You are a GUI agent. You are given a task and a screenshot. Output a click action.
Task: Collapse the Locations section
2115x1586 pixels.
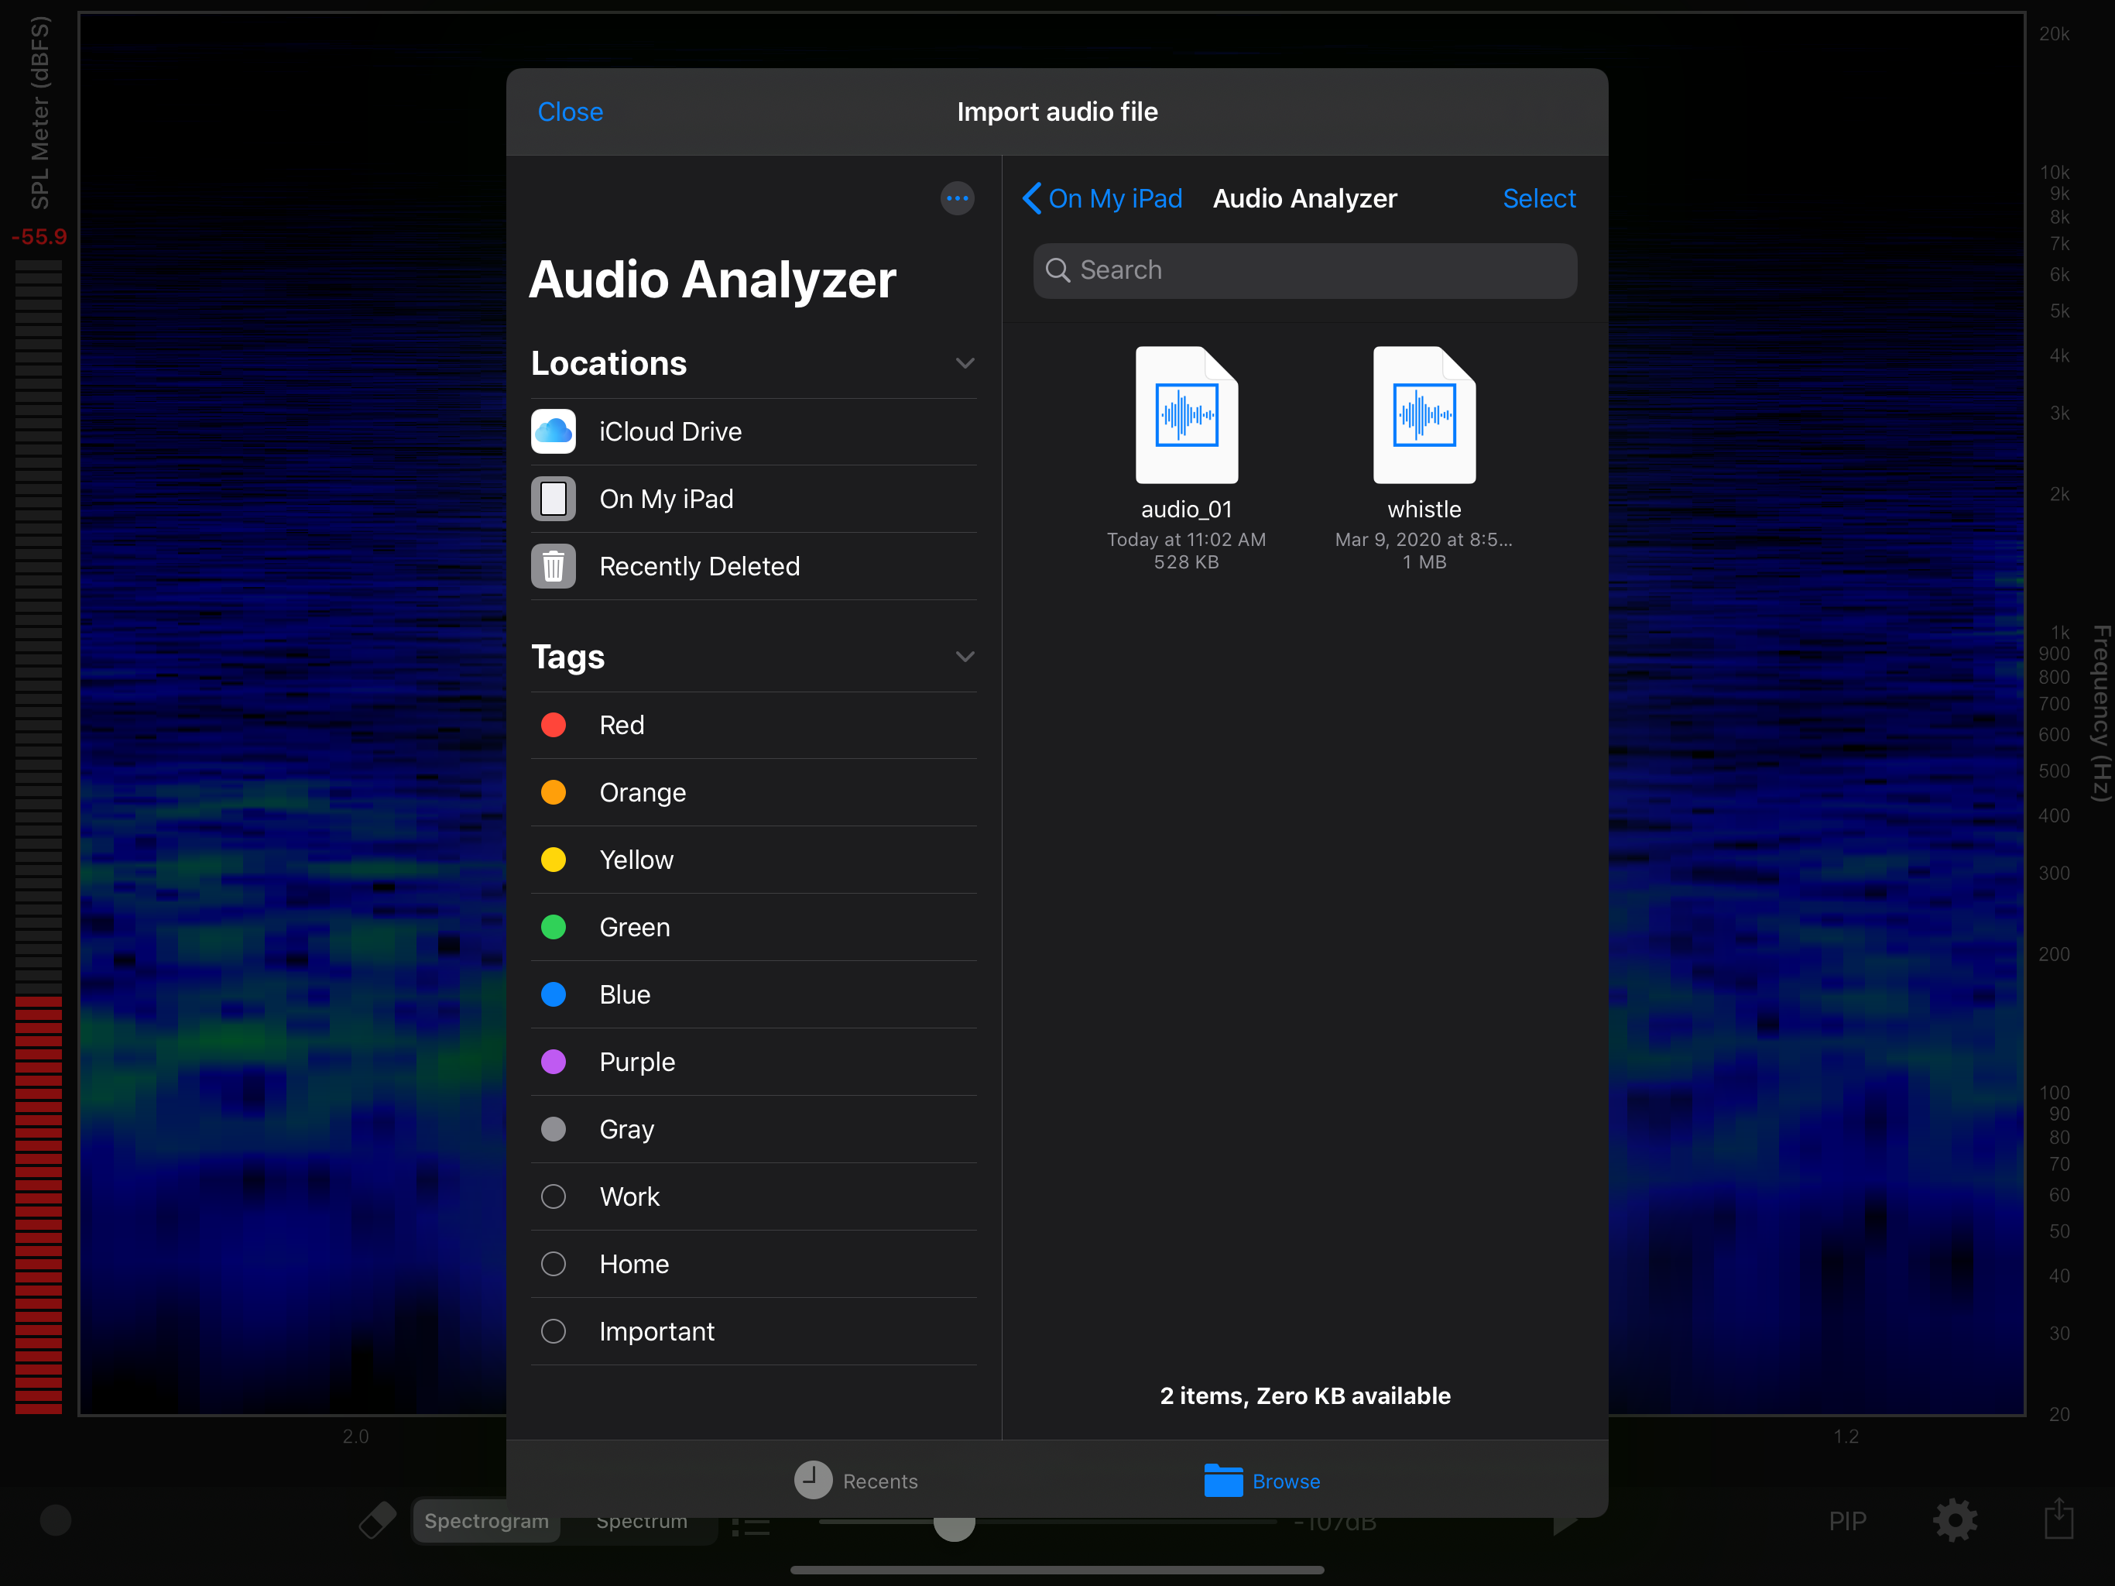[965, 363]
